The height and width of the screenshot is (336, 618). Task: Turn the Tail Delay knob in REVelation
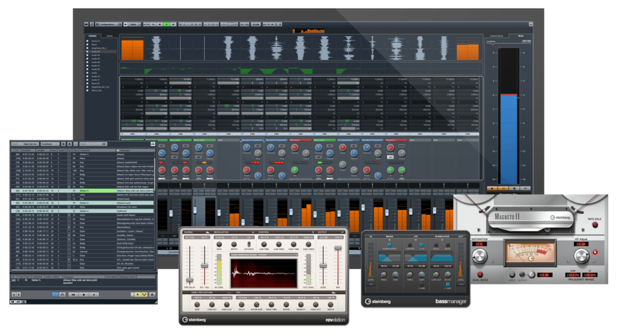241,304
